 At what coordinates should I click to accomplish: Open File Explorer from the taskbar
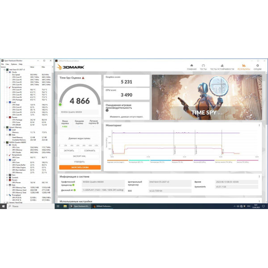click(65, 206)
